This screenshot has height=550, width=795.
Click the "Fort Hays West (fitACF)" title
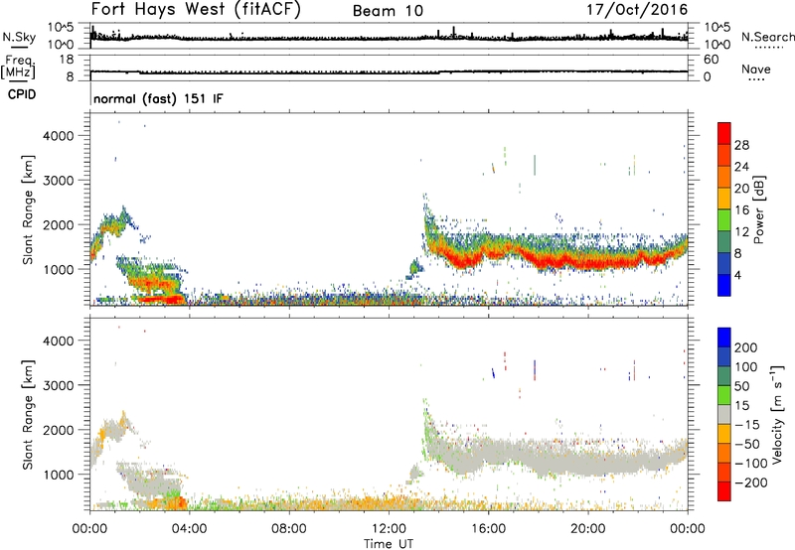(196, 10)
